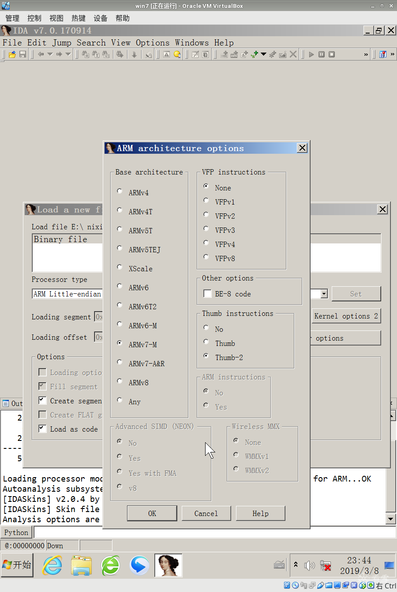Screen dimensions: 397x592
Task: Select ARMv5TEJ base architecture
Action: point(120,248)
